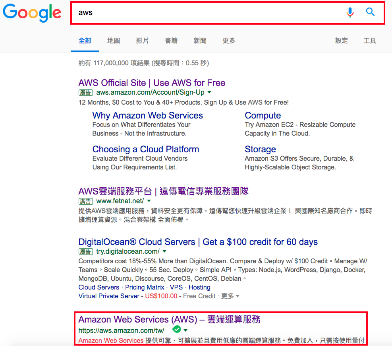Expand dropdown arrow beside try.digitalocean.com
Screen dimensions: 392x346
pyautogui.click(x=164, y=251)
